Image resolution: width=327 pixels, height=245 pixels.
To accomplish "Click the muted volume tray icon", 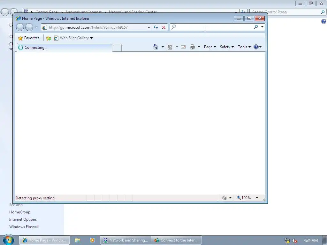I will click(295, 241).
